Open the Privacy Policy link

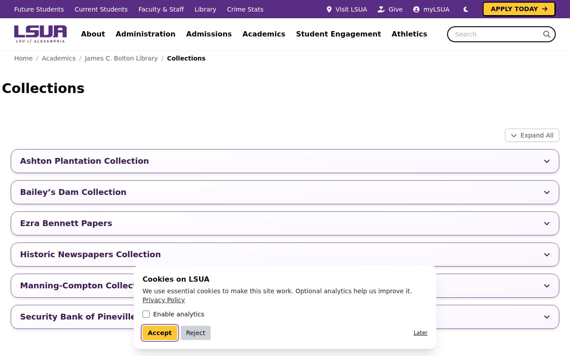pos(163,300)
